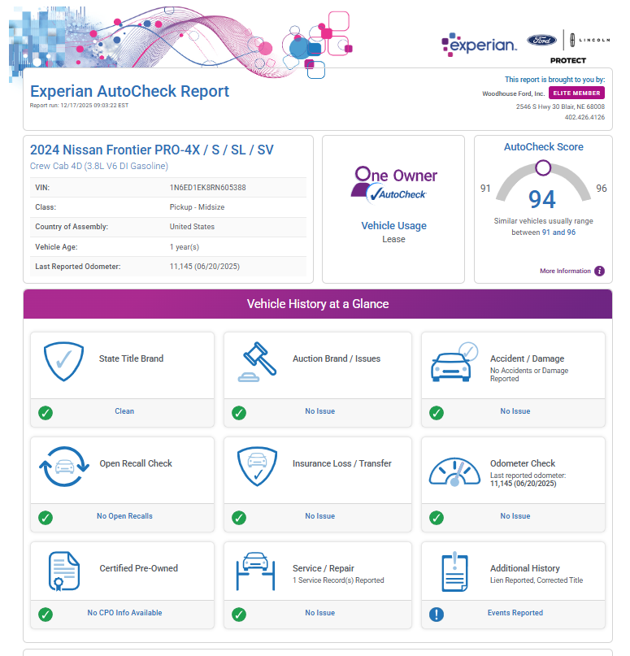Click the score range 91 and 96 text
The height and width of the screenshot is (656, 630).
[x=559, y=232]
